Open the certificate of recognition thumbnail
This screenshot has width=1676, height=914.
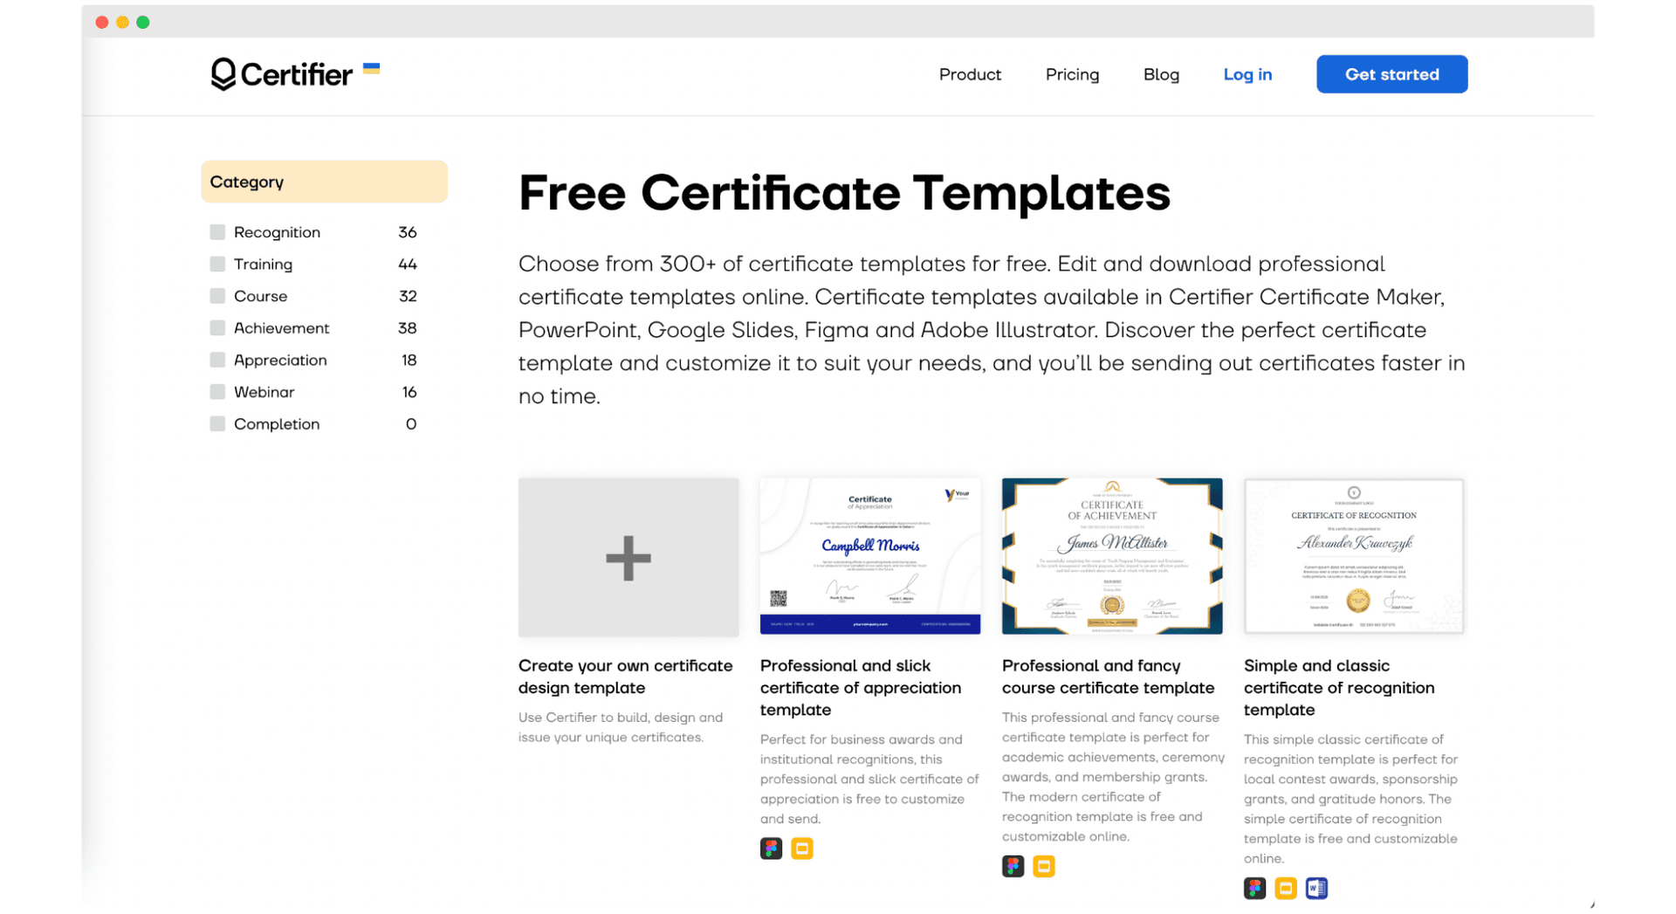coord(1353,556)
